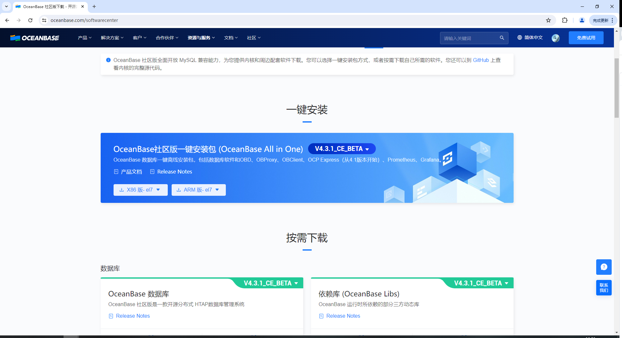Click the search magnifier icon

pos(502,38)
